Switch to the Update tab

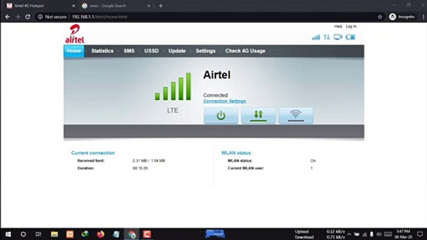tap(177, 51)
